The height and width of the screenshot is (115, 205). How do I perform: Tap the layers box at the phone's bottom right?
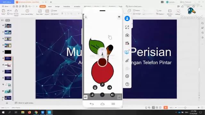119,97
